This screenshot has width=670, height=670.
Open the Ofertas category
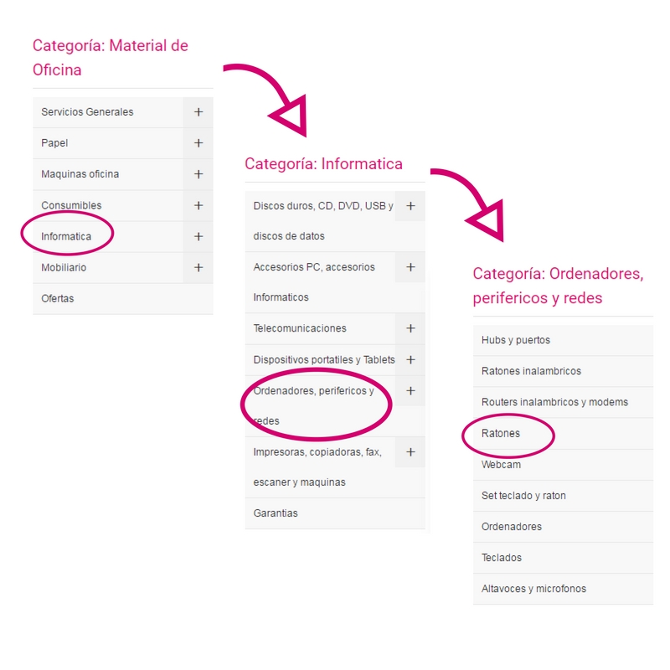click(x=58, y=298)
